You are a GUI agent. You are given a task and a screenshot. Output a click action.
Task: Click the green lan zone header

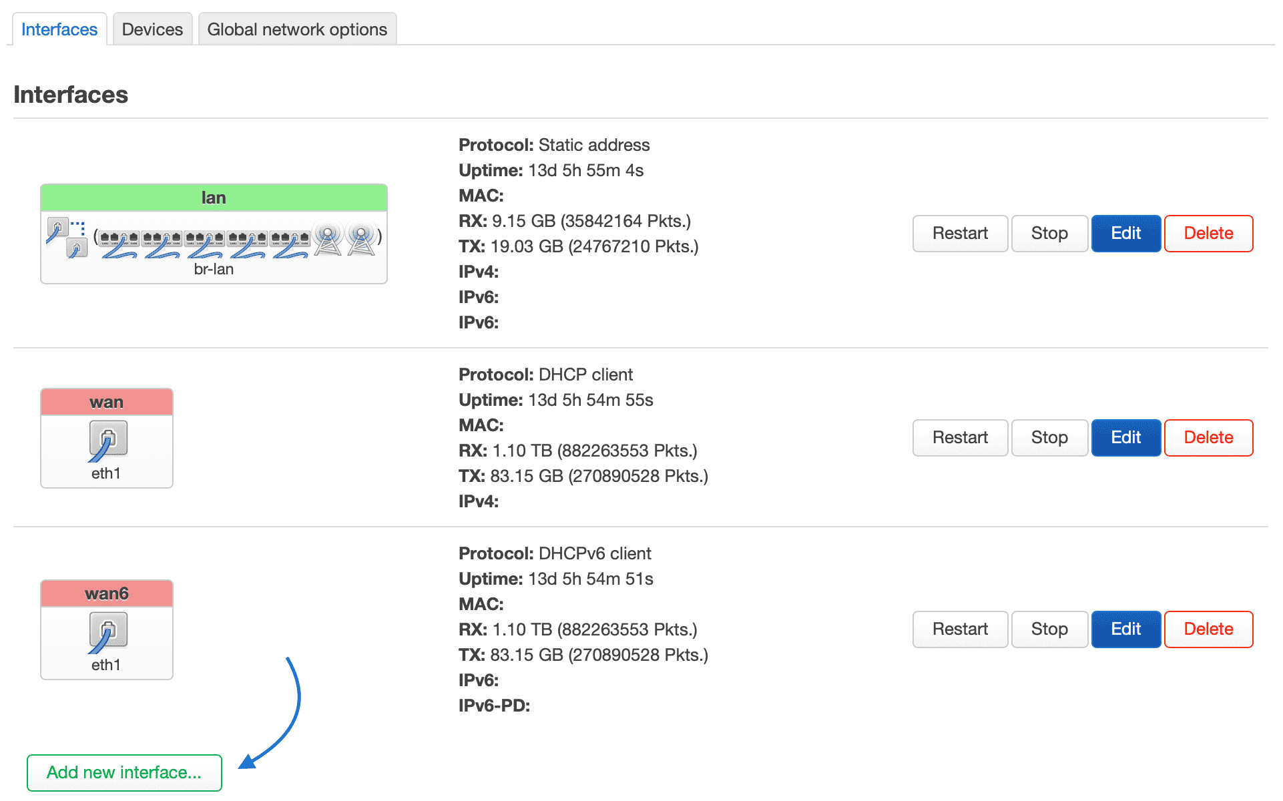click(x=214, y=198)
